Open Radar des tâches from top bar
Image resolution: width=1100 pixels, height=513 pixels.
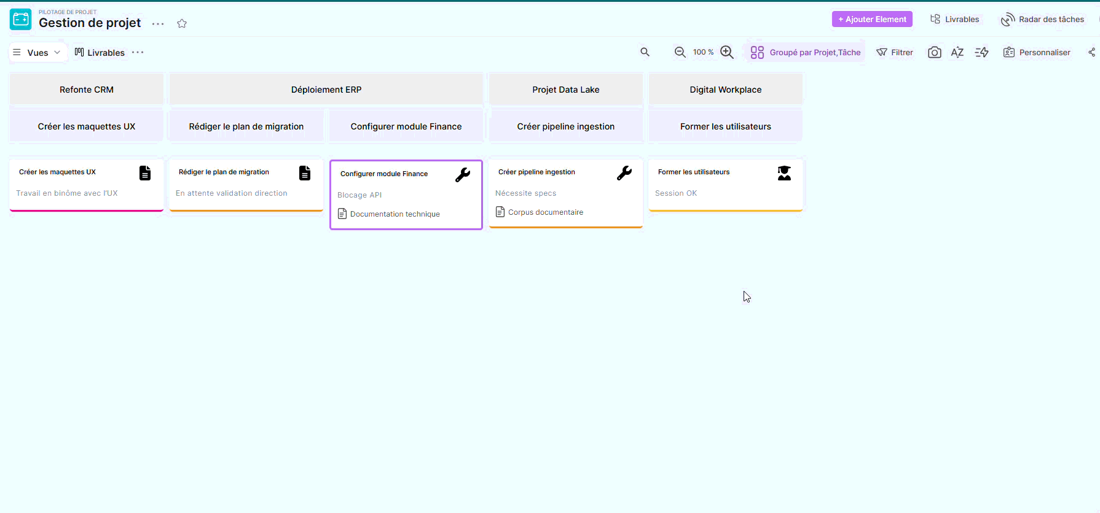(x=1043, y=20)
